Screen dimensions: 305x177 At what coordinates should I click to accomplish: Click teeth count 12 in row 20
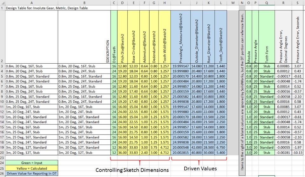[x=114, y=153]
